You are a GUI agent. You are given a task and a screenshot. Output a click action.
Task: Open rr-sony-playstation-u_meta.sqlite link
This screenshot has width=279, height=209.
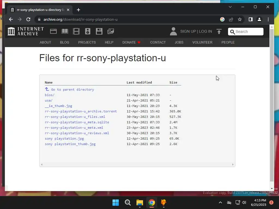(x=77, y=122)
